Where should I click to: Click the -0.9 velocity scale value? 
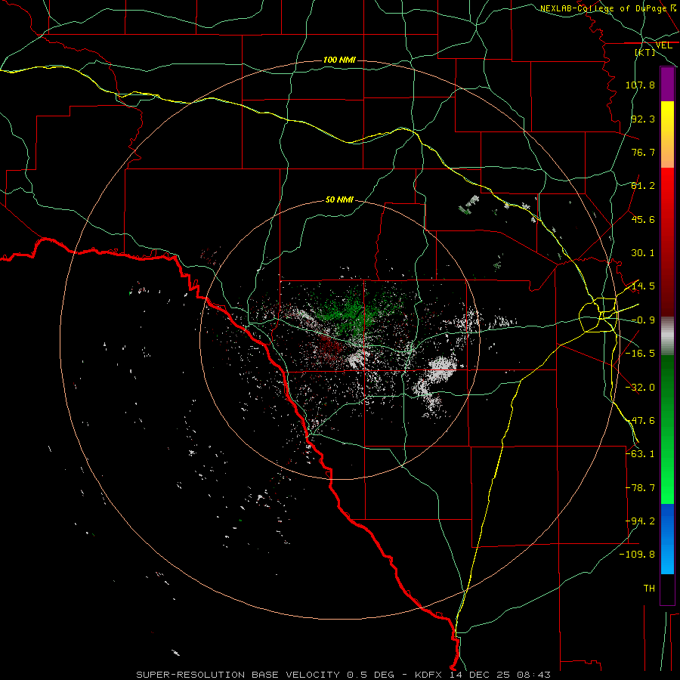click(x=643, y=320)
